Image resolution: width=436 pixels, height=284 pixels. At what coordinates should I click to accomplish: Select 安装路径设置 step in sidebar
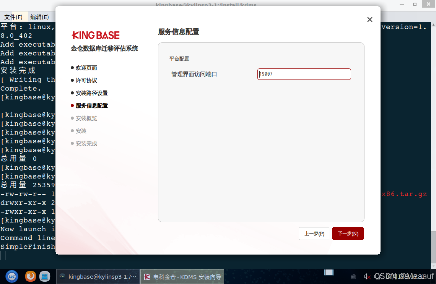tap(89, 93)
